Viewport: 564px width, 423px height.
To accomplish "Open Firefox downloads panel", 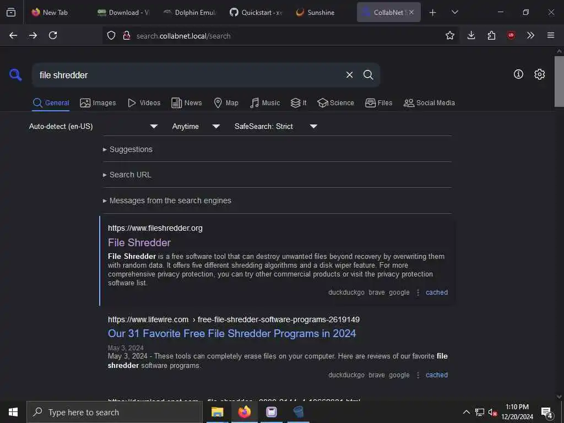I will [x=471, y=35].
